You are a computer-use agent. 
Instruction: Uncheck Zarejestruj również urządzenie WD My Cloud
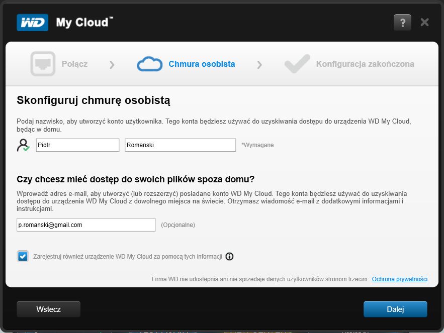23,256
